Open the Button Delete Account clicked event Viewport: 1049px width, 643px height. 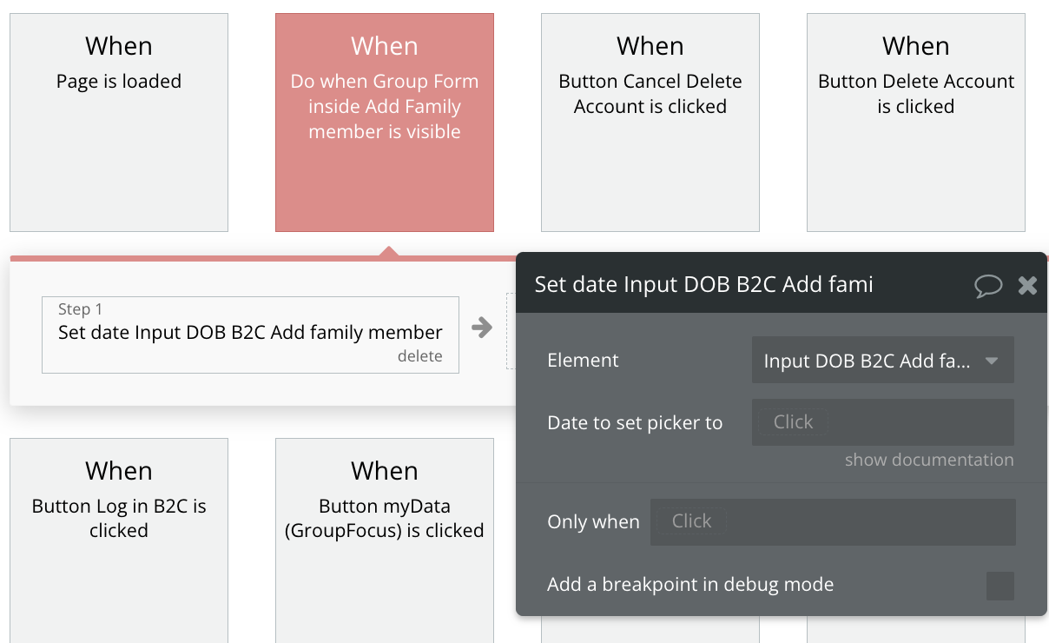(916, 123)
